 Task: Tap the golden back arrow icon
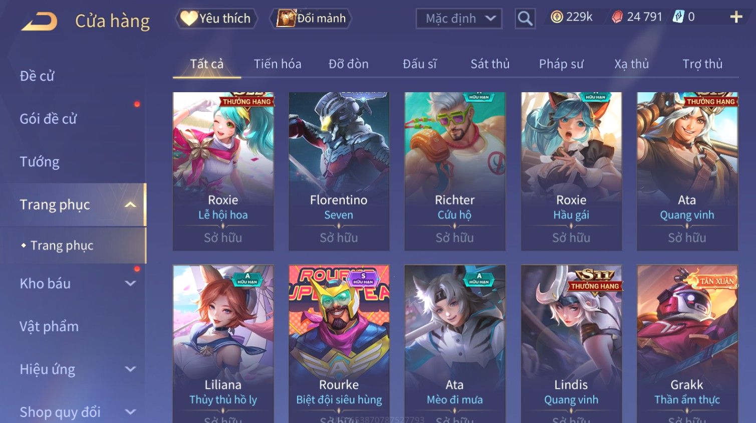[40, 21]
